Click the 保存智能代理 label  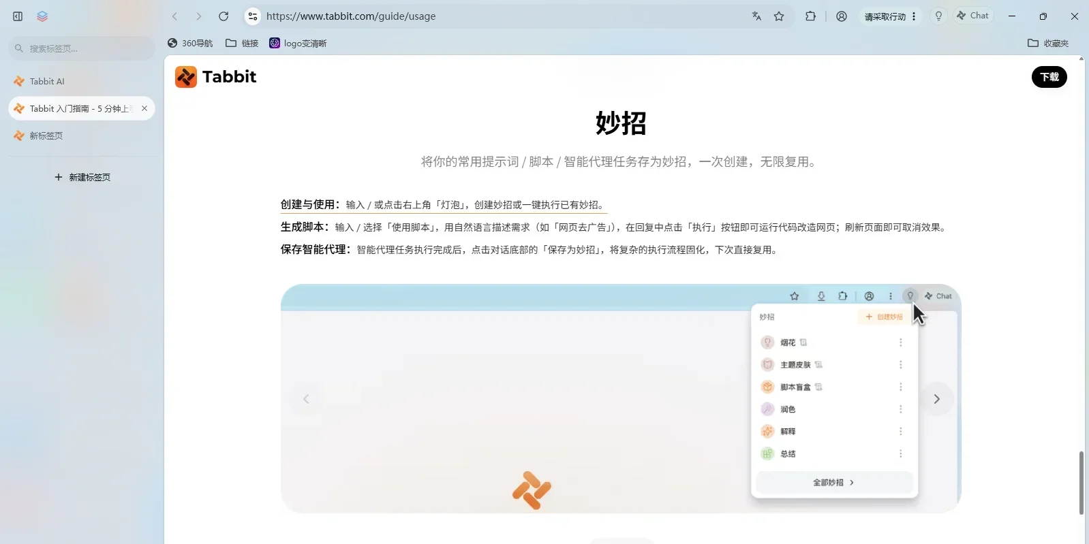316,249
